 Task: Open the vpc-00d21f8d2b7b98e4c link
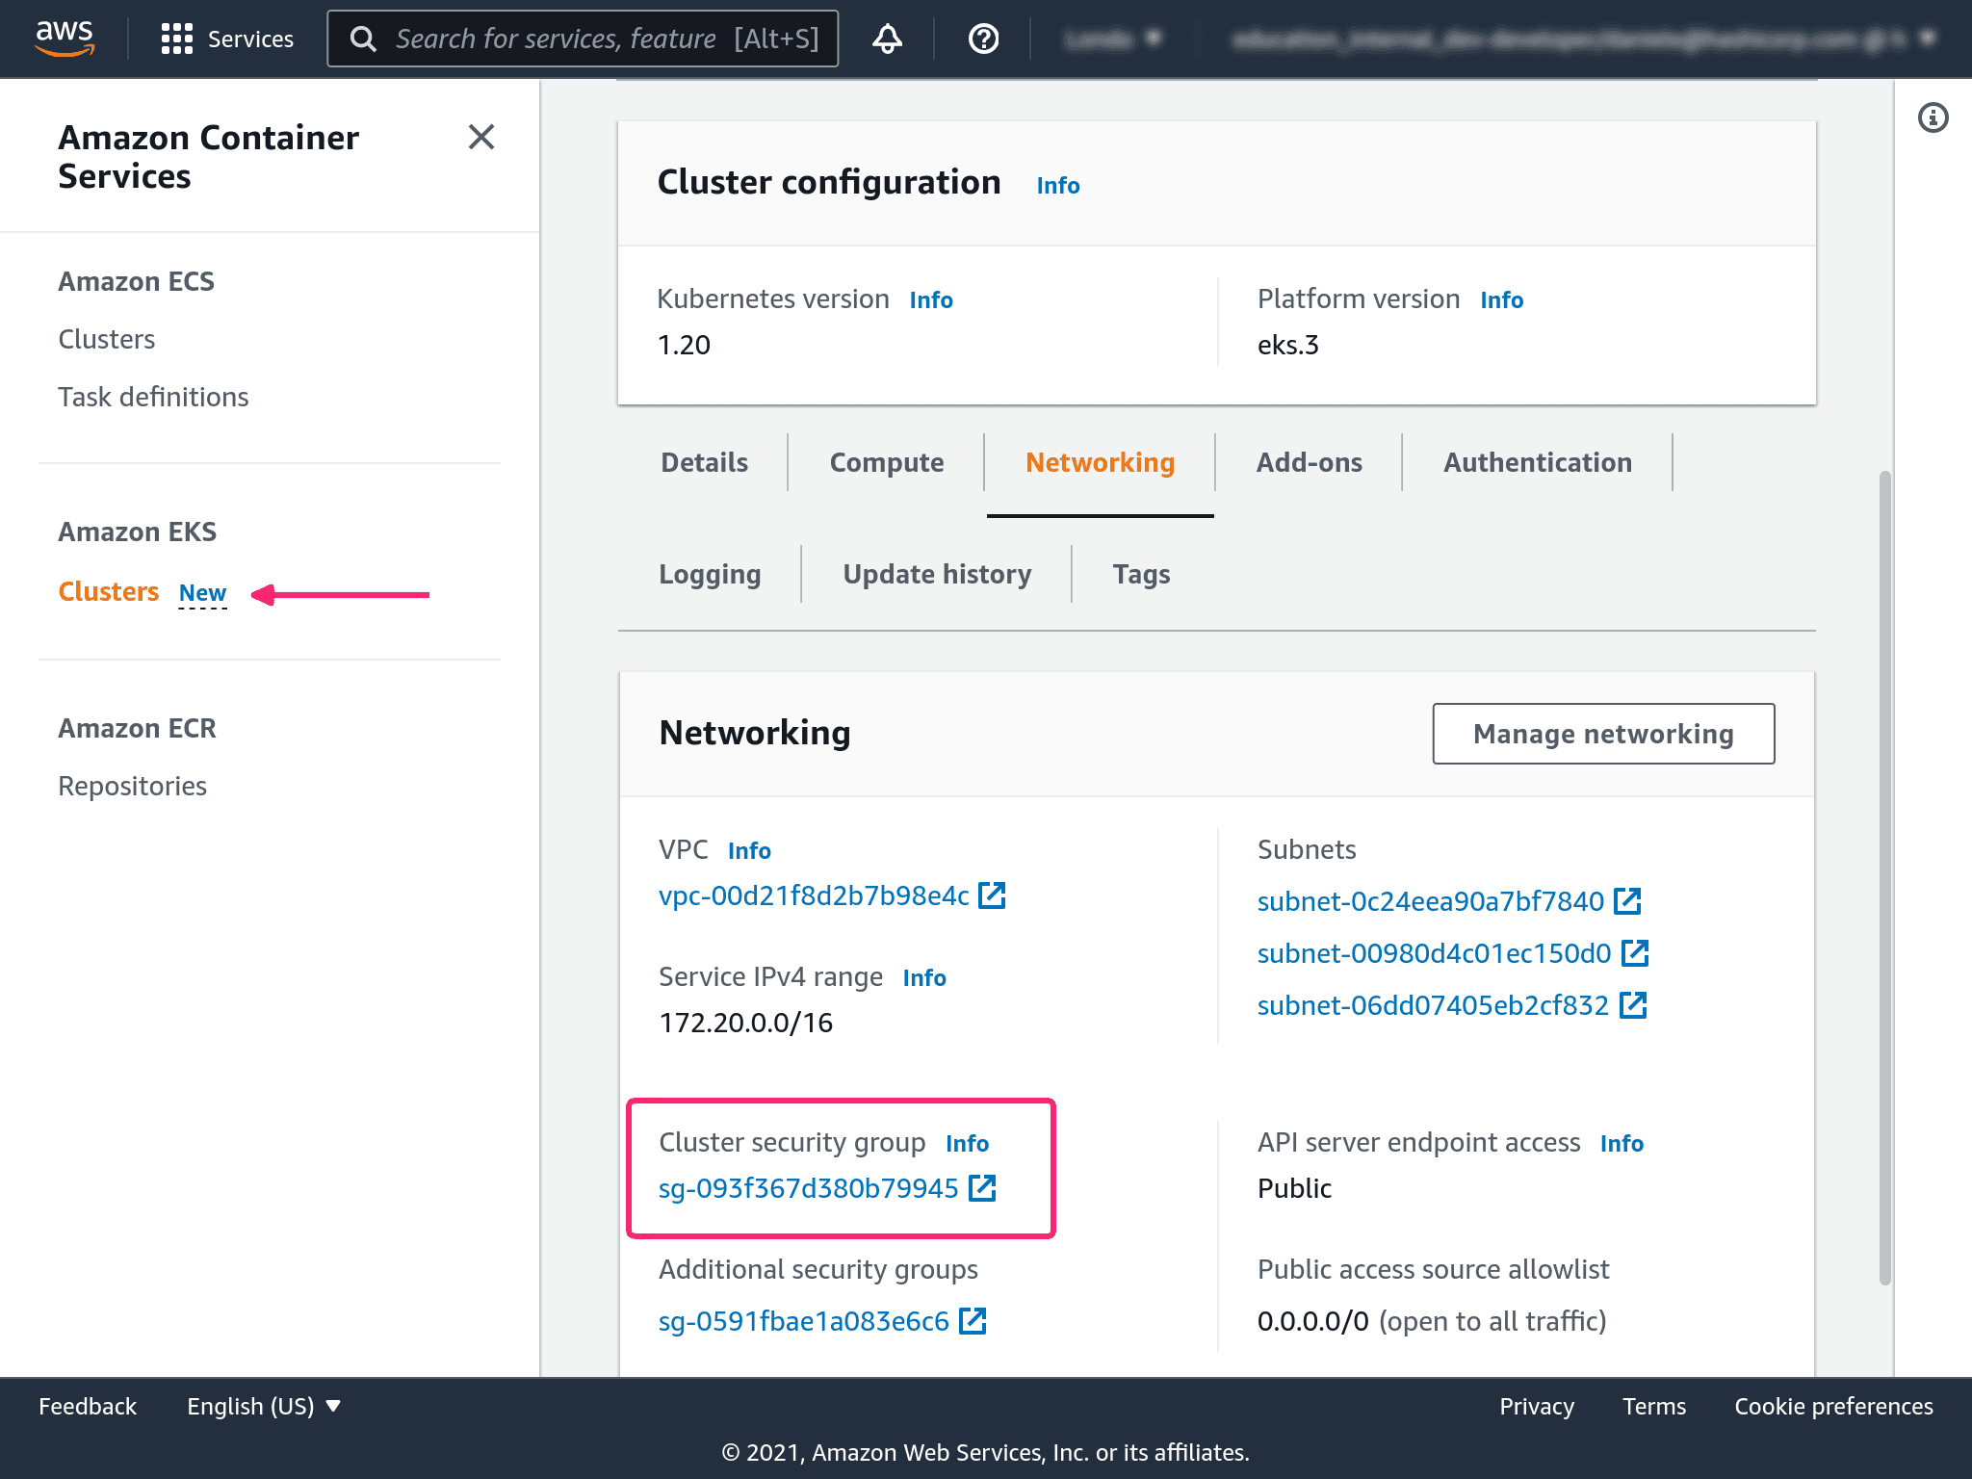[814, 895]
